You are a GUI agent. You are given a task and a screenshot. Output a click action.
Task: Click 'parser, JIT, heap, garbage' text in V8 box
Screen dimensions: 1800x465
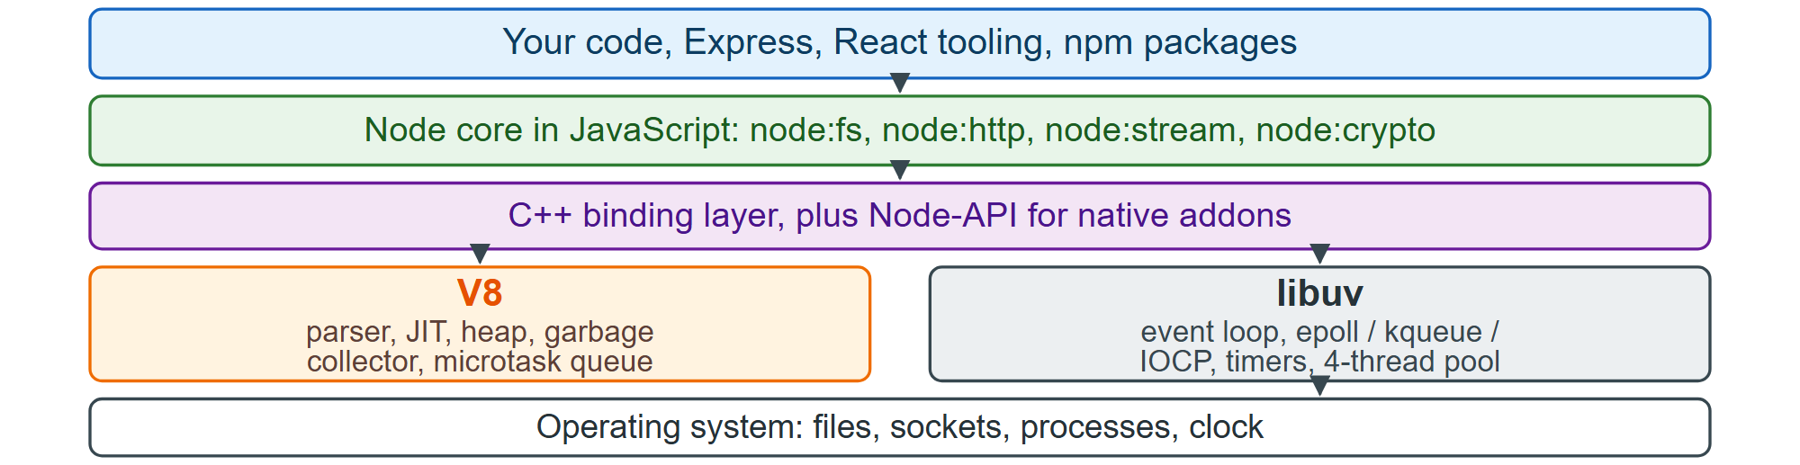tap(480, 332)
